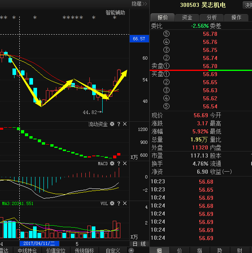Open the 价值定位 bottom tab
Image resolution: width=252 pixels, height=253 pixels.
pos(56,250)
